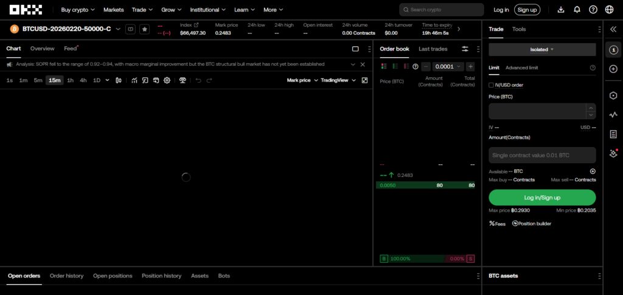Click the Price (BTC) input field
The height and width of the screenshot is (295, 623).
click(537, 111)
